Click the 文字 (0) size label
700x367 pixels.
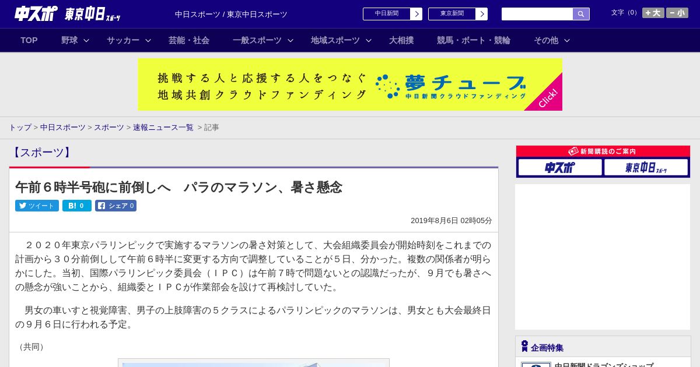point(625,13)
